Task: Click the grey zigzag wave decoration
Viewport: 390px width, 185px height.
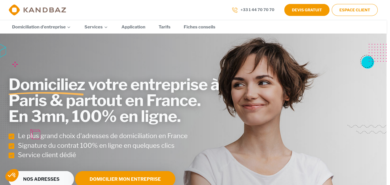Action: click(x=367, y=129)
